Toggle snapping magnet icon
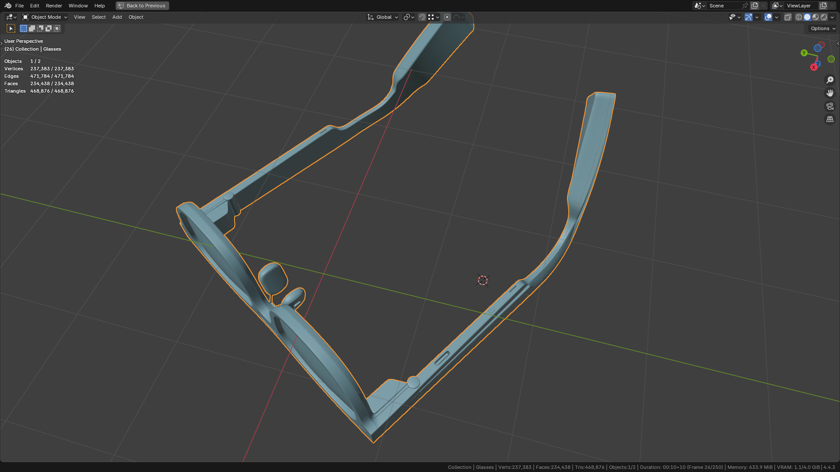This screenshot has height=472, width=840. [422, 17]
